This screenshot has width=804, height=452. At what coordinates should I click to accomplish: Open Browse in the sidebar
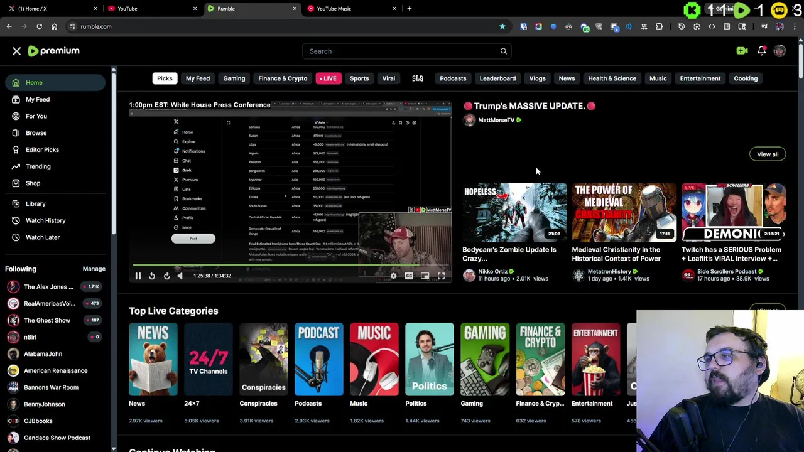click(x=55, y=133)
